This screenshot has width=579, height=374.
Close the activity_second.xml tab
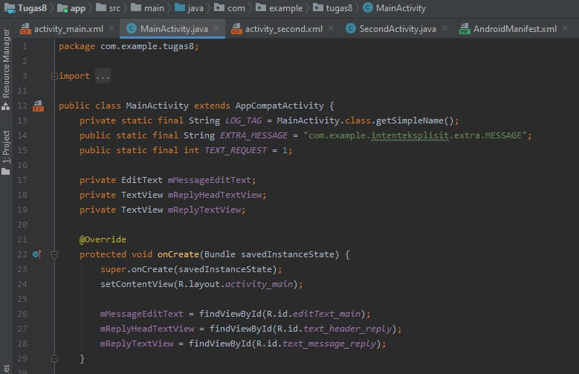(x=331, y=28)
